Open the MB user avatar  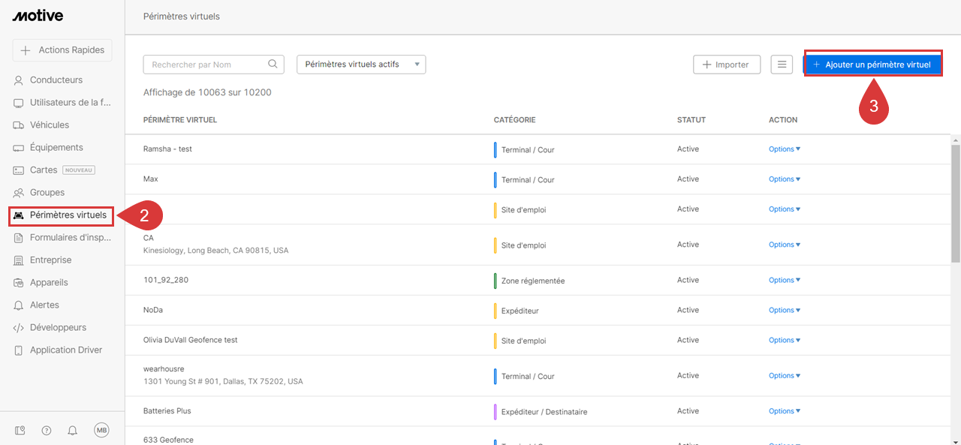[101, 430]
